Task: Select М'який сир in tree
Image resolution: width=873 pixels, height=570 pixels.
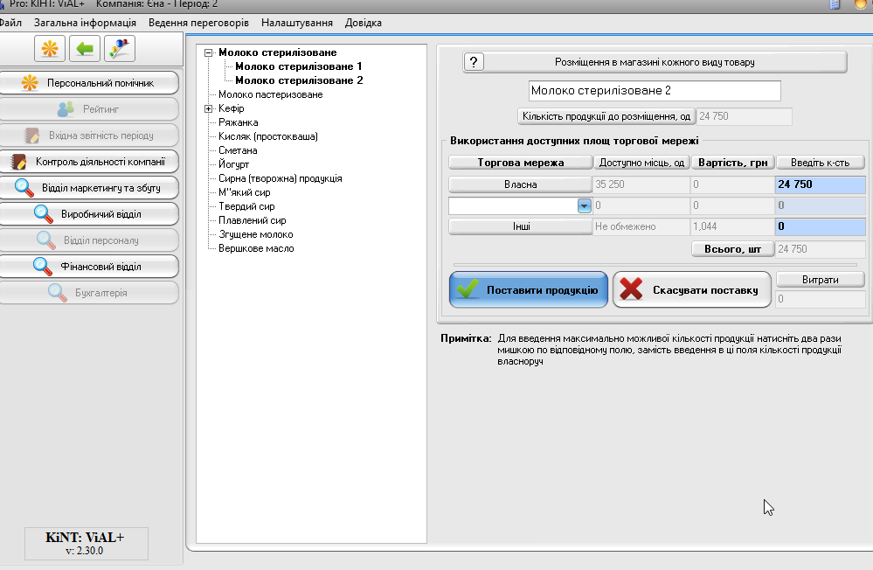Action: pos(245,192)
